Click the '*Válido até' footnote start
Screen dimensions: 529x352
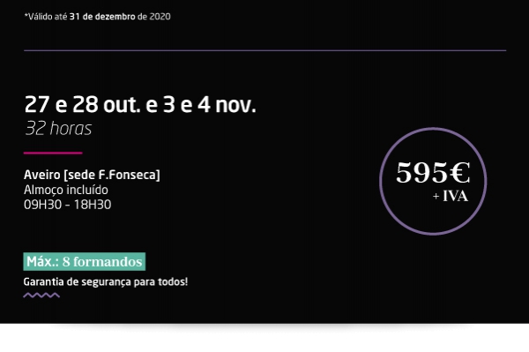pos(46,17)
